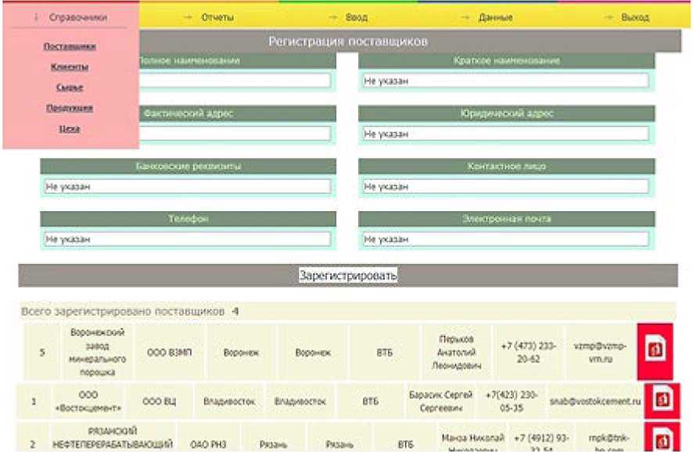
Task: Click the cell 'ООО ВЦ'
Action: 159,401
